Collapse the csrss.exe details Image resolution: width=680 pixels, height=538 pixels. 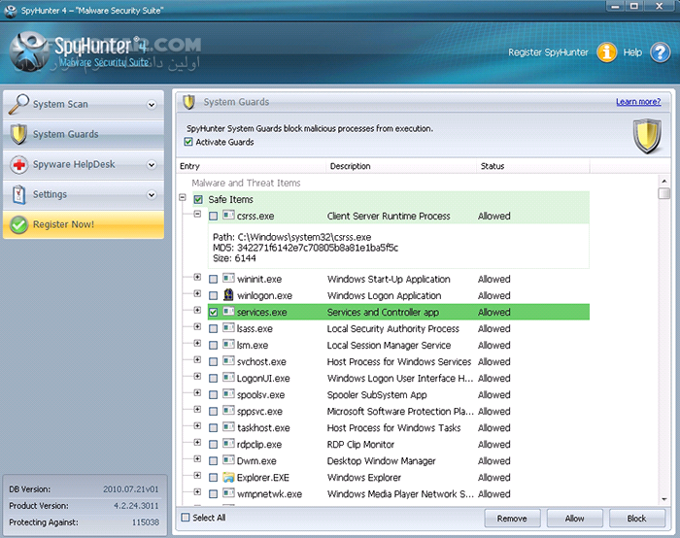click(197, 215)
